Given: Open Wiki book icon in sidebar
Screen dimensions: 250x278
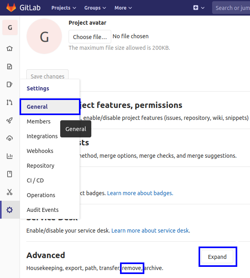Looking at the screenshot, I should [10, 174].
